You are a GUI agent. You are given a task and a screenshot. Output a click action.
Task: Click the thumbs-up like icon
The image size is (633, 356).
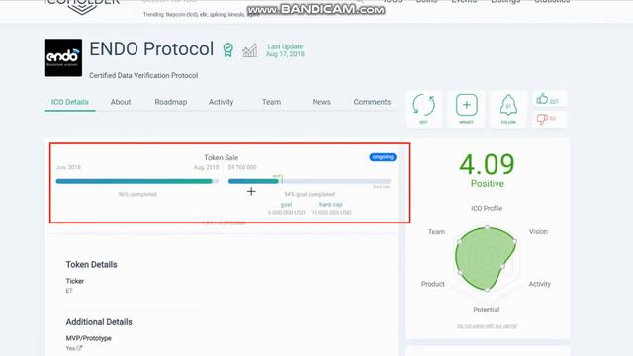(x=542, y=99)
